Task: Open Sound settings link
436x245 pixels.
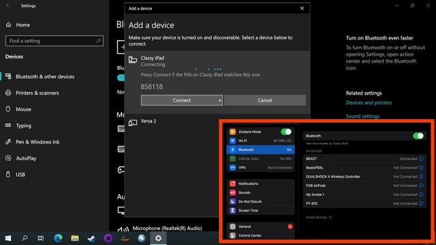Action: coord(362,116)
